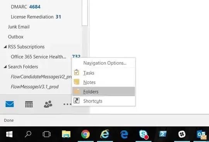Open PowerShell from the taskbar
This screenshot has height=142, width=209.
click(163, 134)
